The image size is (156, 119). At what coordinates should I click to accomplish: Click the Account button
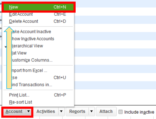(x=15, y=112)
